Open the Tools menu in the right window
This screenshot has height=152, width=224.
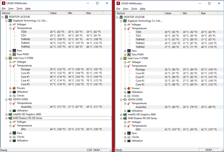click(134, 9)
